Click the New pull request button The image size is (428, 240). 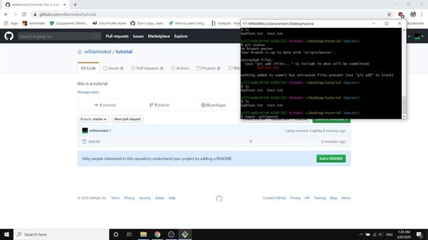click(127, 119)
